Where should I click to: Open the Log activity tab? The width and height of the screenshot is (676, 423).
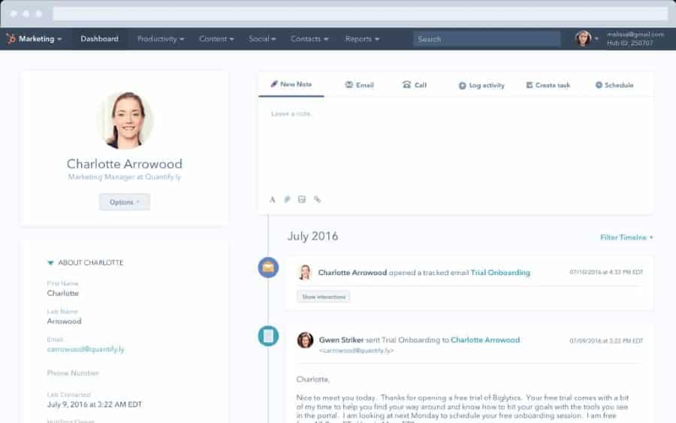tap(481, 86)
